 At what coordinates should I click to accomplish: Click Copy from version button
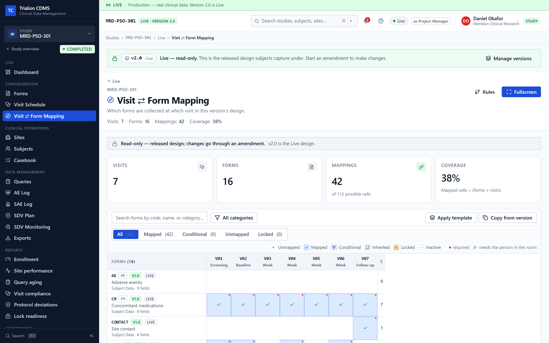click(508, 218)
